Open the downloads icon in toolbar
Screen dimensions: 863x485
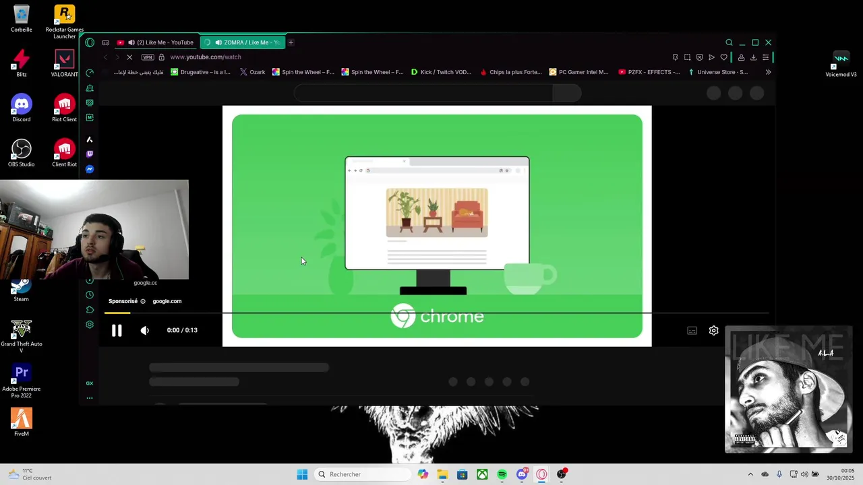(x=753, y=57)
